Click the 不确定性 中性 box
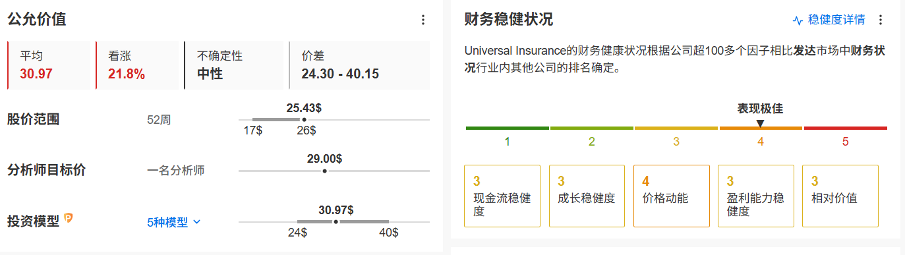905x255 pixels. 233,65
